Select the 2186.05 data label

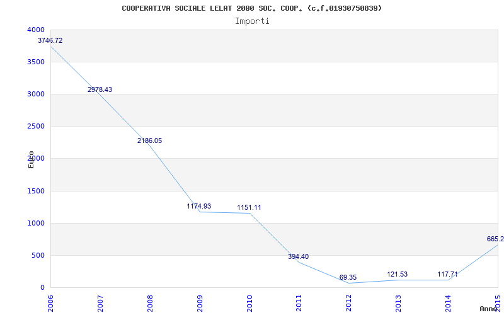click(x=150, y=140)
